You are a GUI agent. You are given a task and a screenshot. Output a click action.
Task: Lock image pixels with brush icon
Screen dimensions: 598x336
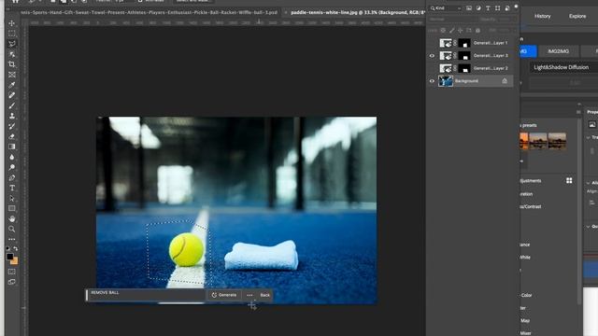[452, 30]
